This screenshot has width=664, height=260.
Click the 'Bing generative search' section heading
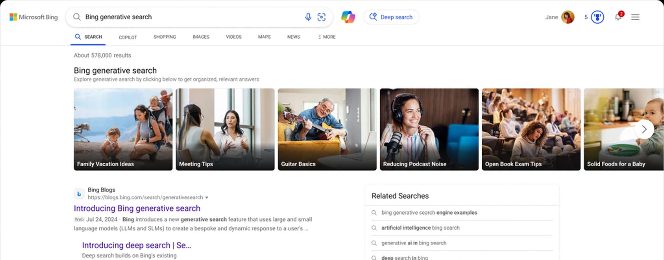pyautogui.click(x=115, y=71)
